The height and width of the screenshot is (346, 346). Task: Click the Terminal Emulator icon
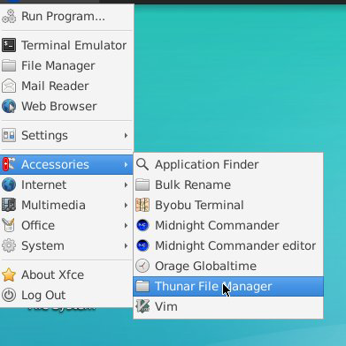tap(9, 45)
